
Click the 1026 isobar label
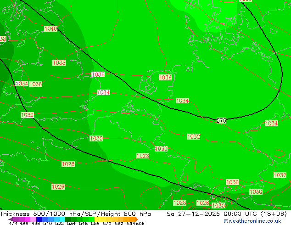coord(58,186)
